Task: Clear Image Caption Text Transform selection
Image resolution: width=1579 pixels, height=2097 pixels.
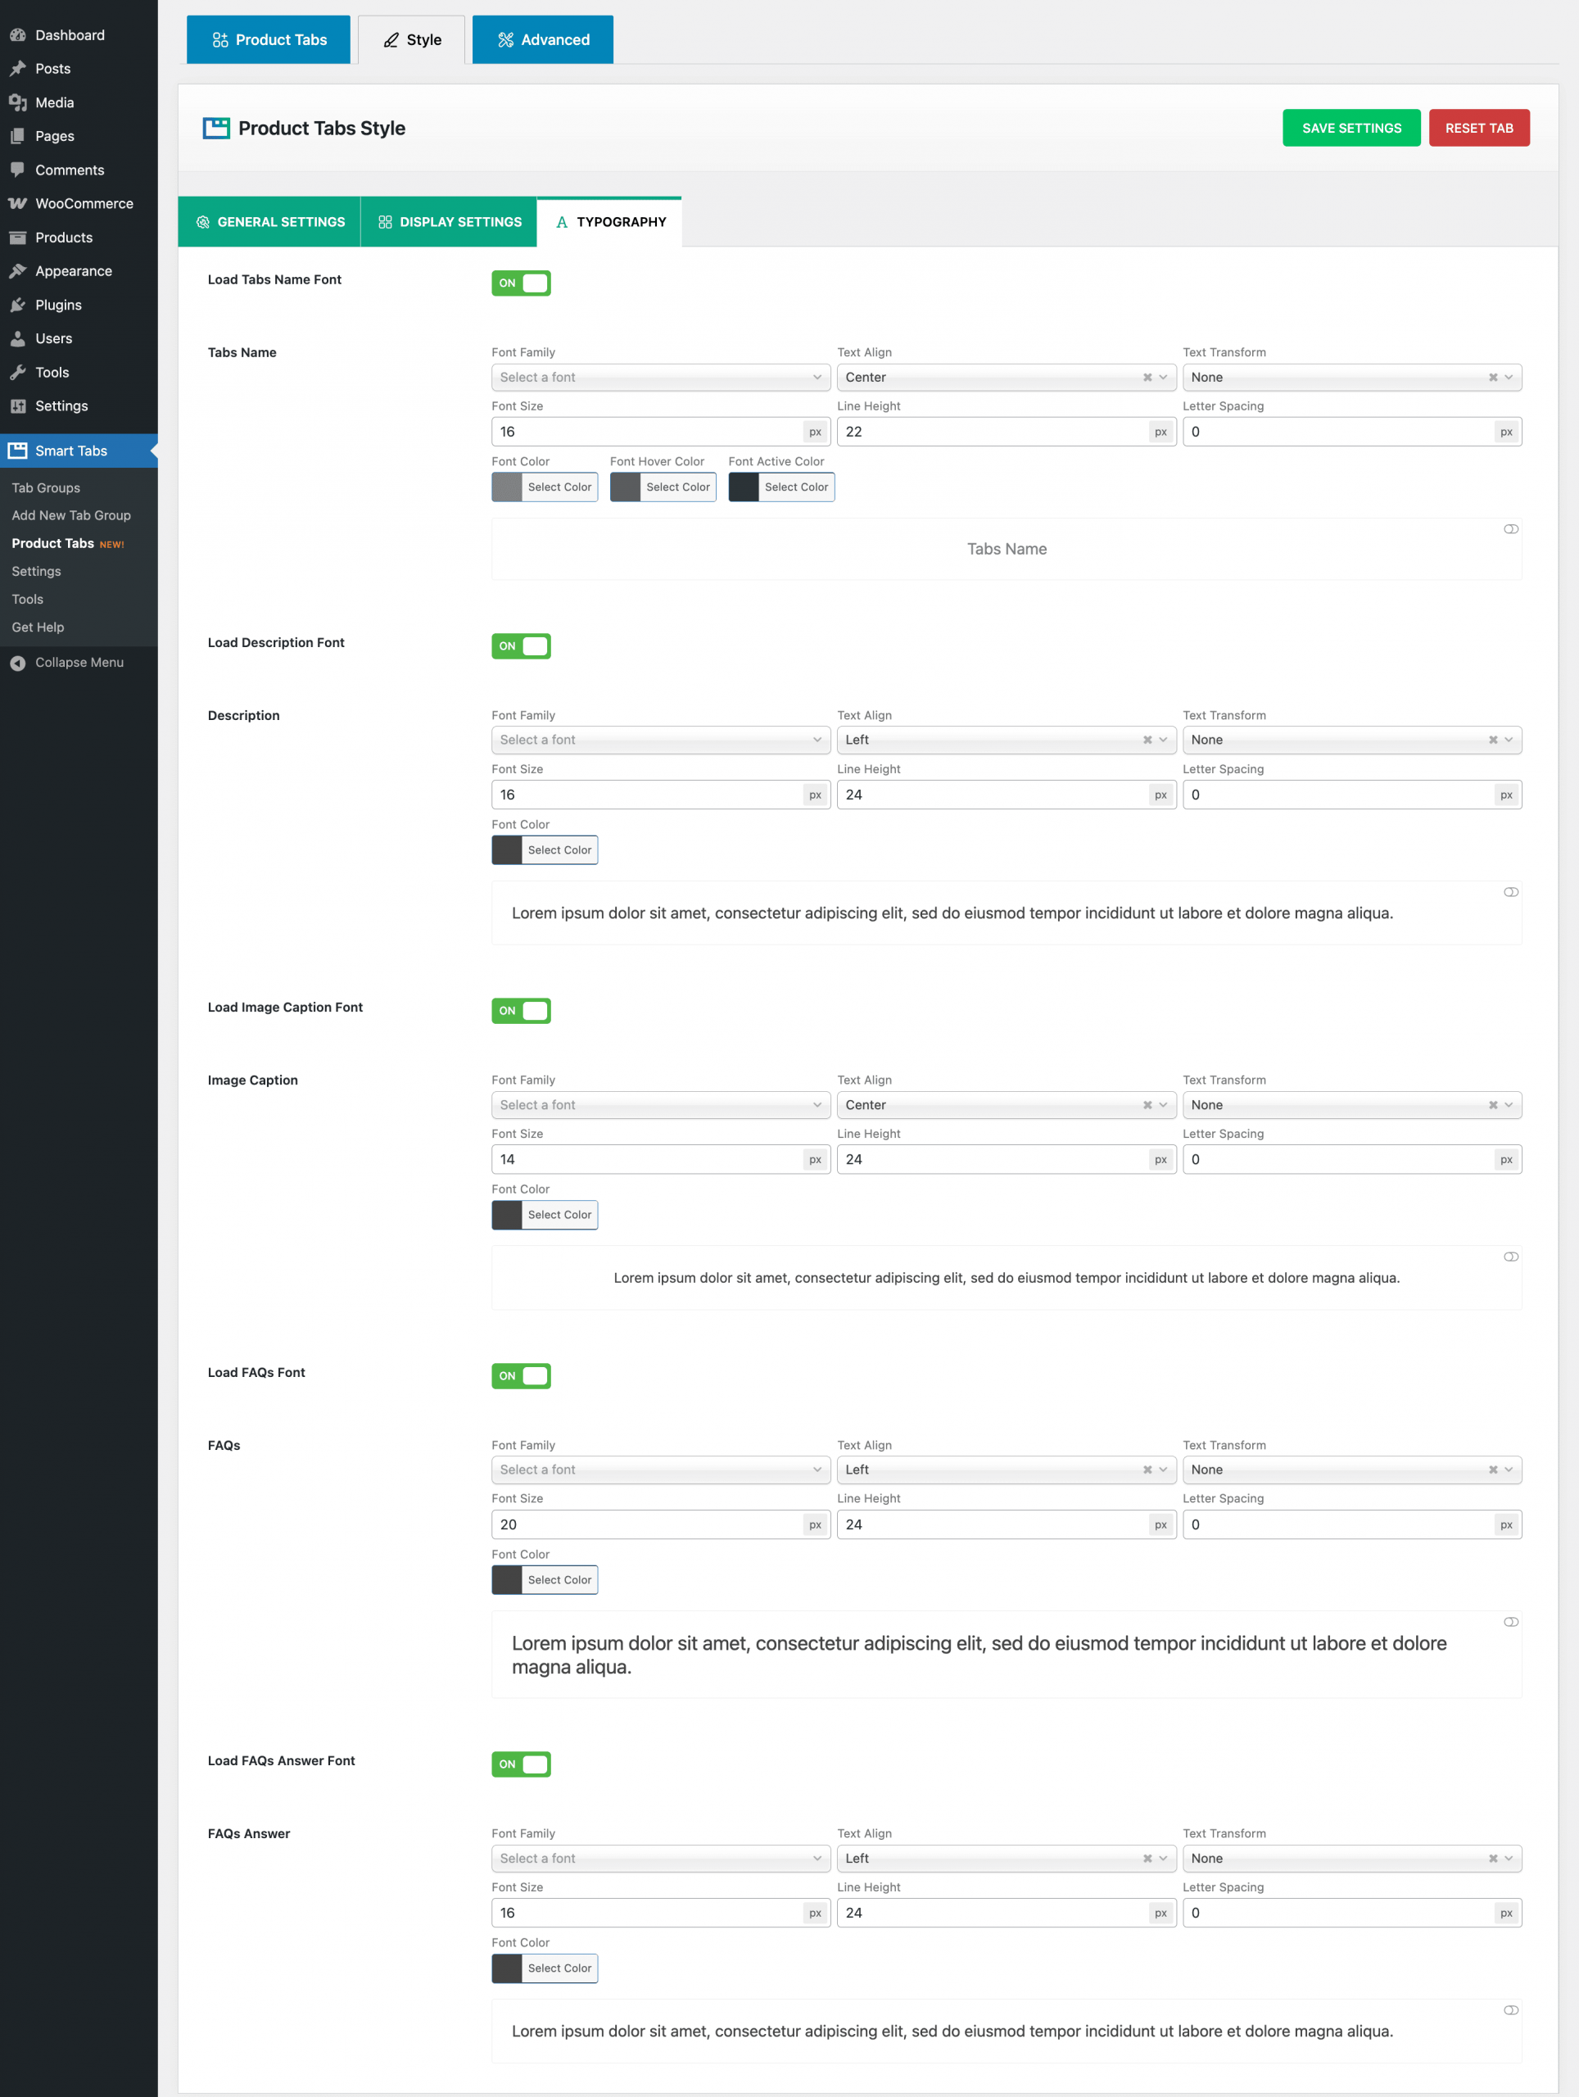Action: pos(1493,1105)
